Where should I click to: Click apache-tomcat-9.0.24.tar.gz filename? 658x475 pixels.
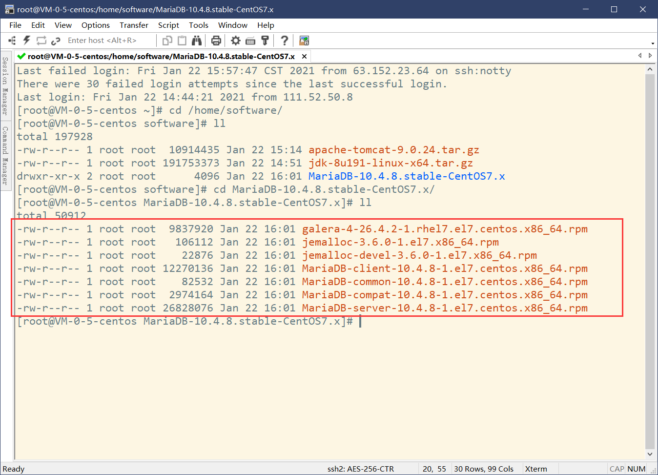click(394, 150)
